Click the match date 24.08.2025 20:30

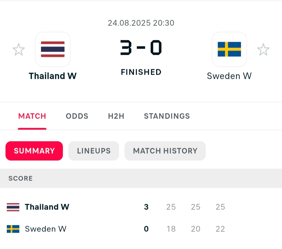coord(141,23)
